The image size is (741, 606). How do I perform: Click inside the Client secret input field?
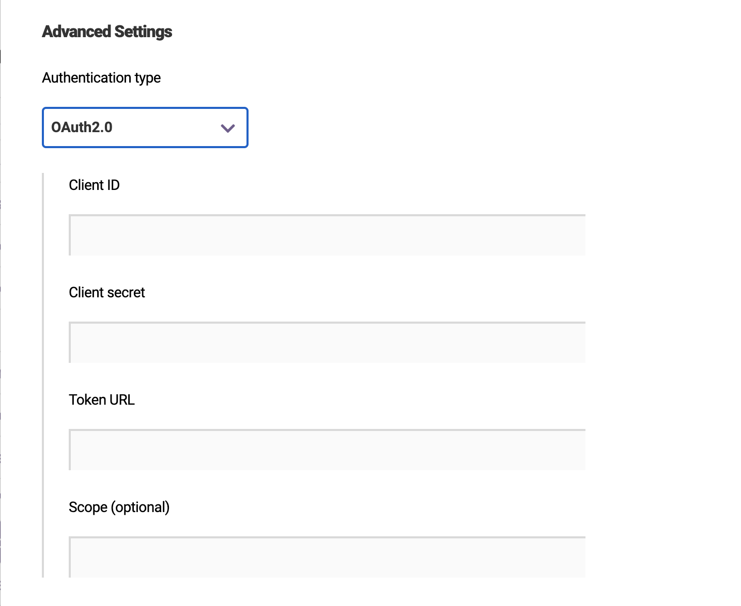click(x=326, y=342)
